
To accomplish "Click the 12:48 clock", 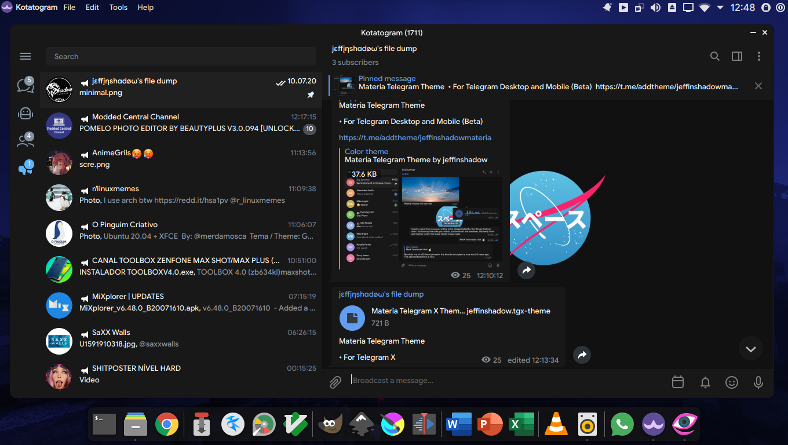I will 743,8.
